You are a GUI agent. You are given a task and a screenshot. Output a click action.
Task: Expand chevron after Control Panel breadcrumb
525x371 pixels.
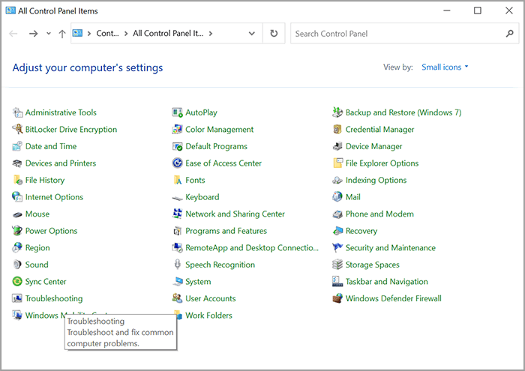coord(126,34)
